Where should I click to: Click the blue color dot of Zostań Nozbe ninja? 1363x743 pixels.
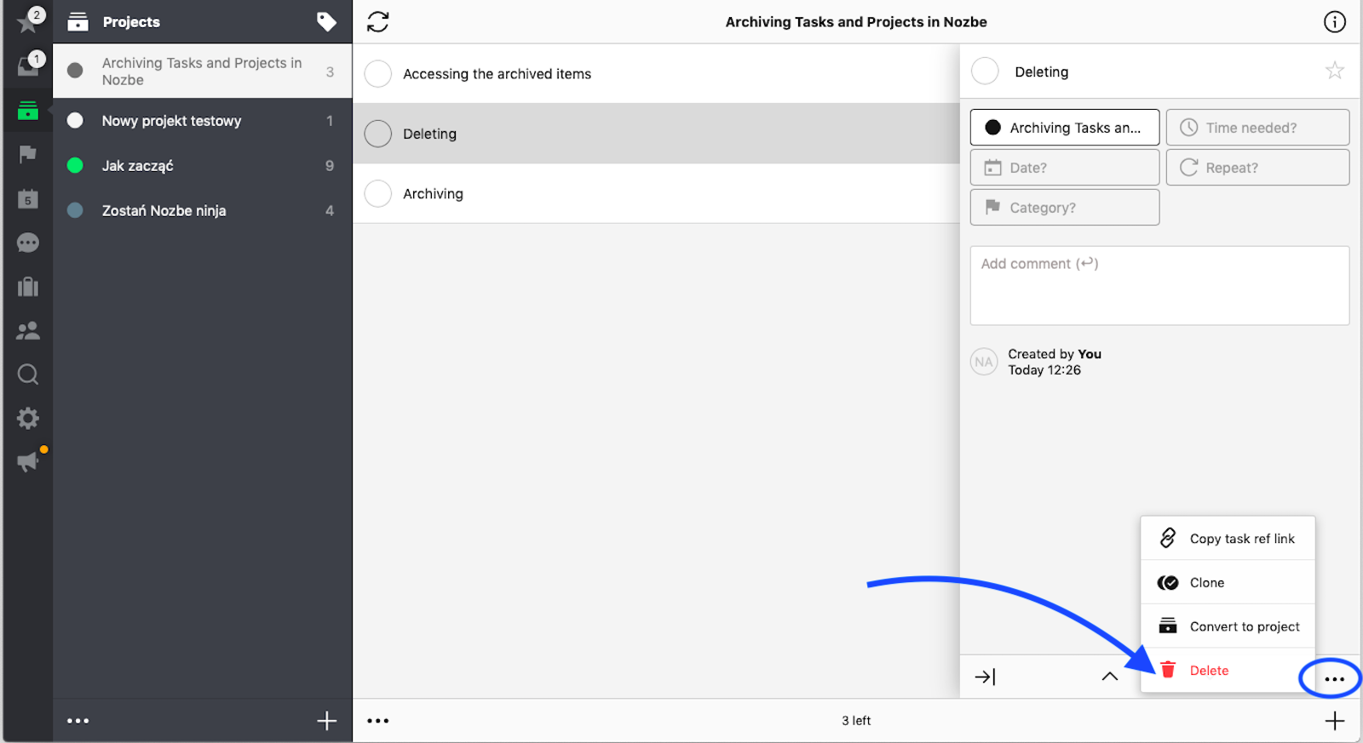click(75, 210)
